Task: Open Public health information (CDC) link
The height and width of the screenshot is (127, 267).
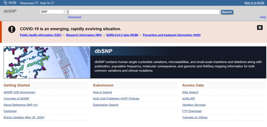Action: click(41, 35)
